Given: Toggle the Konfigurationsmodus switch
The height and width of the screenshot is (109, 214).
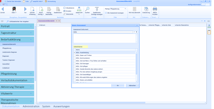Looking at the screenshot, I should pyautogui.click(x=205, y=4).
